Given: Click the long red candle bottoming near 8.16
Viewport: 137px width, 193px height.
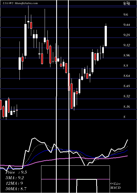Looking at the screenshot, I should click(72, 96).
